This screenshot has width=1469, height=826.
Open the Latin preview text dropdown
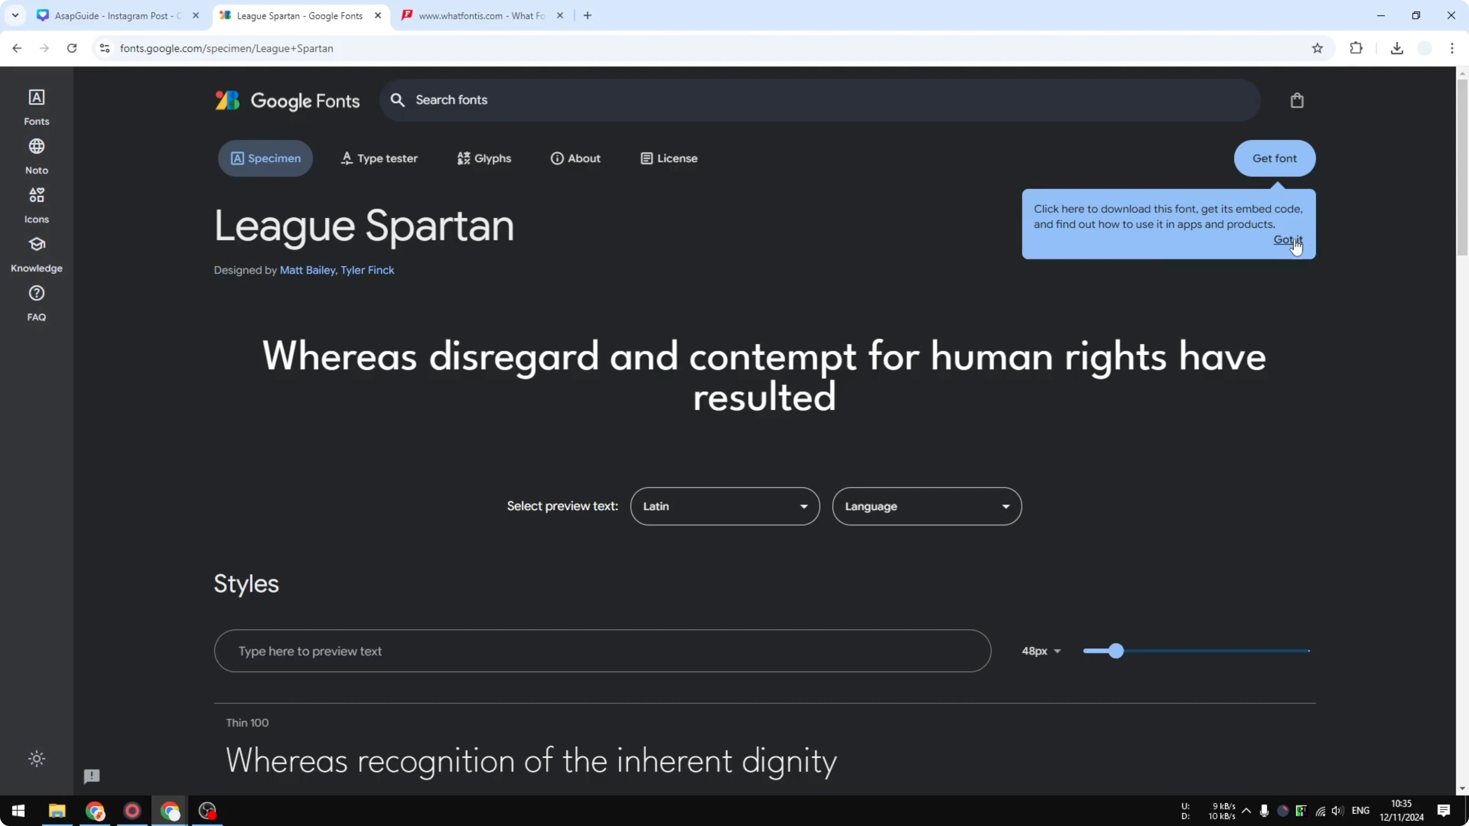coord(724,506)
